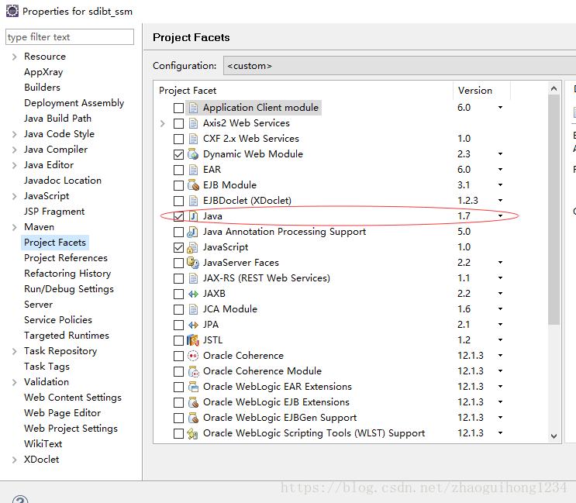Image resolution: width=576 pixels, height=503 pixels.
Task: Expand the Axis2 Web Services node
Action: tap(162, 123)
